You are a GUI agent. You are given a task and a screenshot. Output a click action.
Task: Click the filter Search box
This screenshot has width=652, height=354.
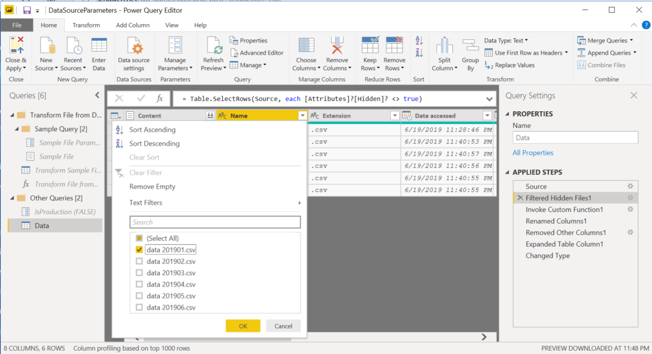click(x=215, y=222)
